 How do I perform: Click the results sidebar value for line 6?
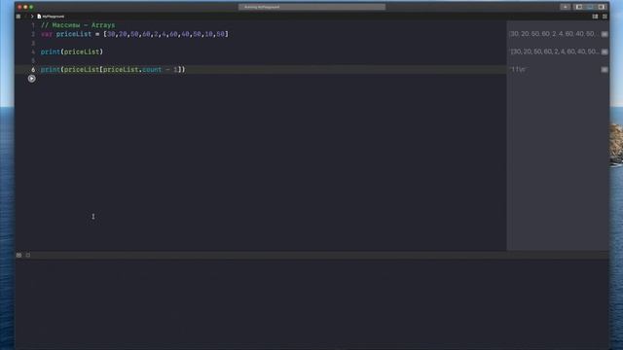pos(518,69)
